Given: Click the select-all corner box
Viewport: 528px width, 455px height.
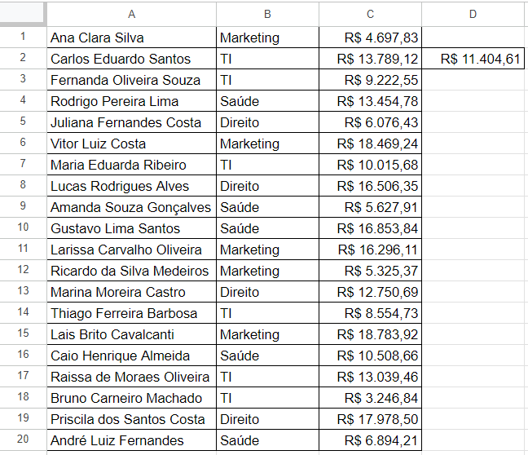Looking at the screenshot, I should (22, 14).
